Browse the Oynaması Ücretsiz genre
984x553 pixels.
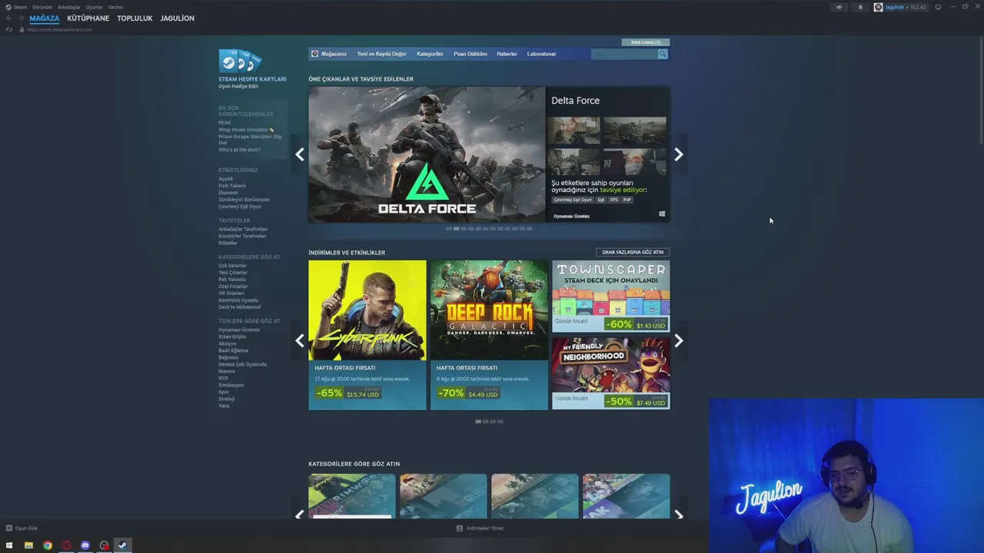tap(239, 329)
